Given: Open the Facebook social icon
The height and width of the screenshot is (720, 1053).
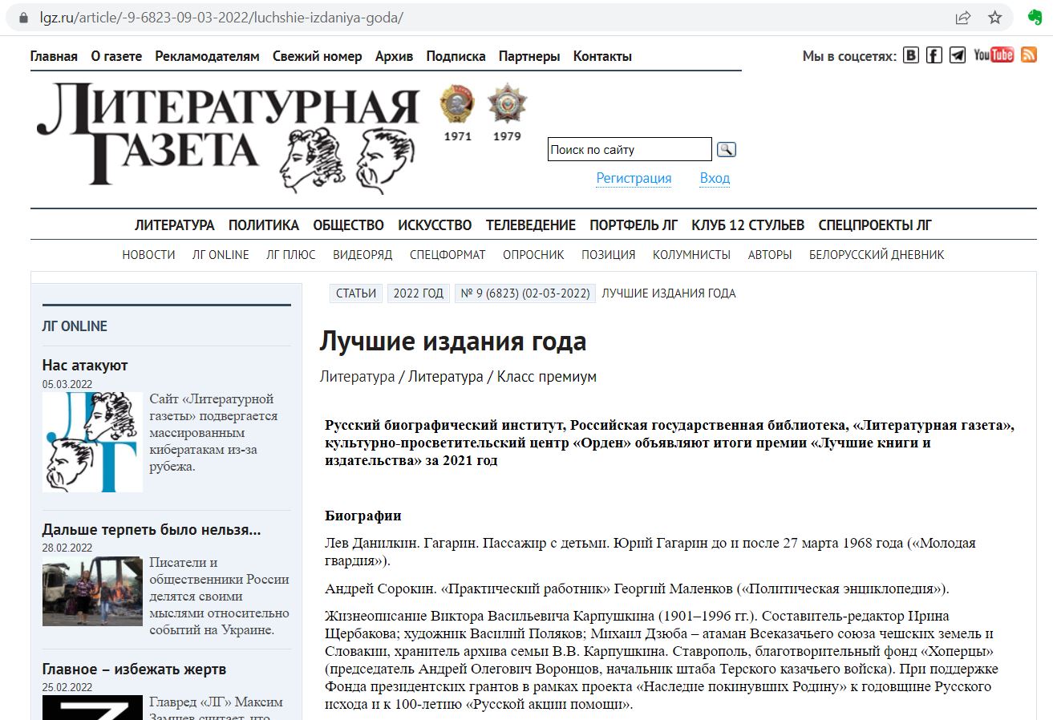Looking at the screenshot, I should (x=934, y=55).
